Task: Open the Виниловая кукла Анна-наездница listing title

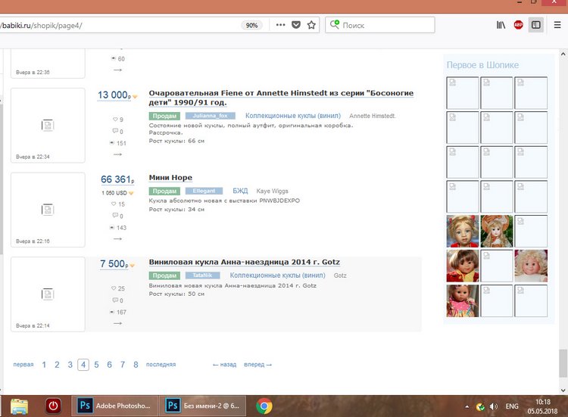Action: pos(244,262)
